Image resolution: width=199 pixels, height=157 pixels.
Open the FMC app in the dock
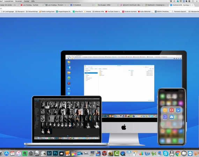point(80,154)
